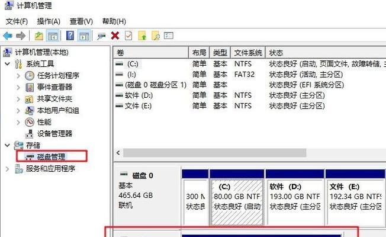Expand the 性能 node
This screenshot has height=237, width=386.
pyautogui.click(x=18, y=122)
